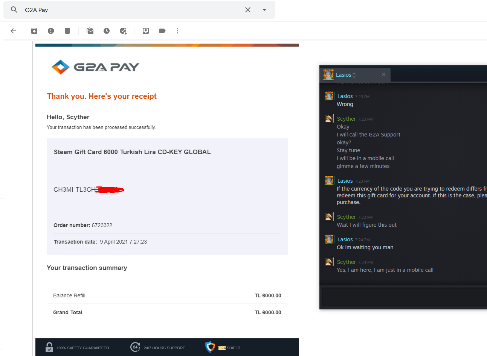The width and height of the screenshot is (487, 356).
Task: Open Scyther's name above 'Wait I will figure this out'
Action: (x=347, y=217)
